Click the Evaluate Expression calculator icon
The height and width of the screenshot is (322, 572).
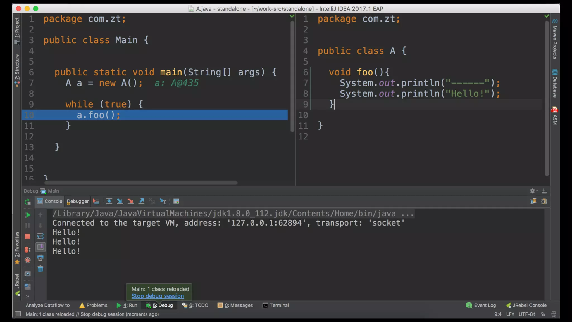[176, 201]
